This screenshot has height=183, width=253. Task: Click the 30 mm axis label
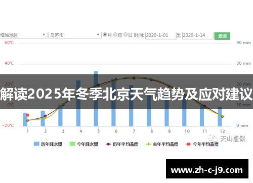pyautogui.click(x=243, y=63)
